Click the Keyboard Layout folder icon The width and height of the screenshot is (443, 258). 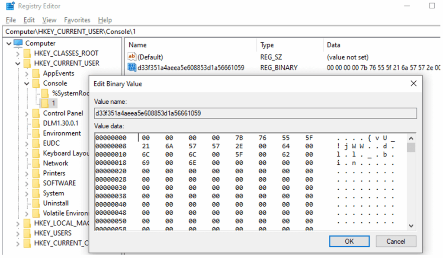tap(36, 153)
